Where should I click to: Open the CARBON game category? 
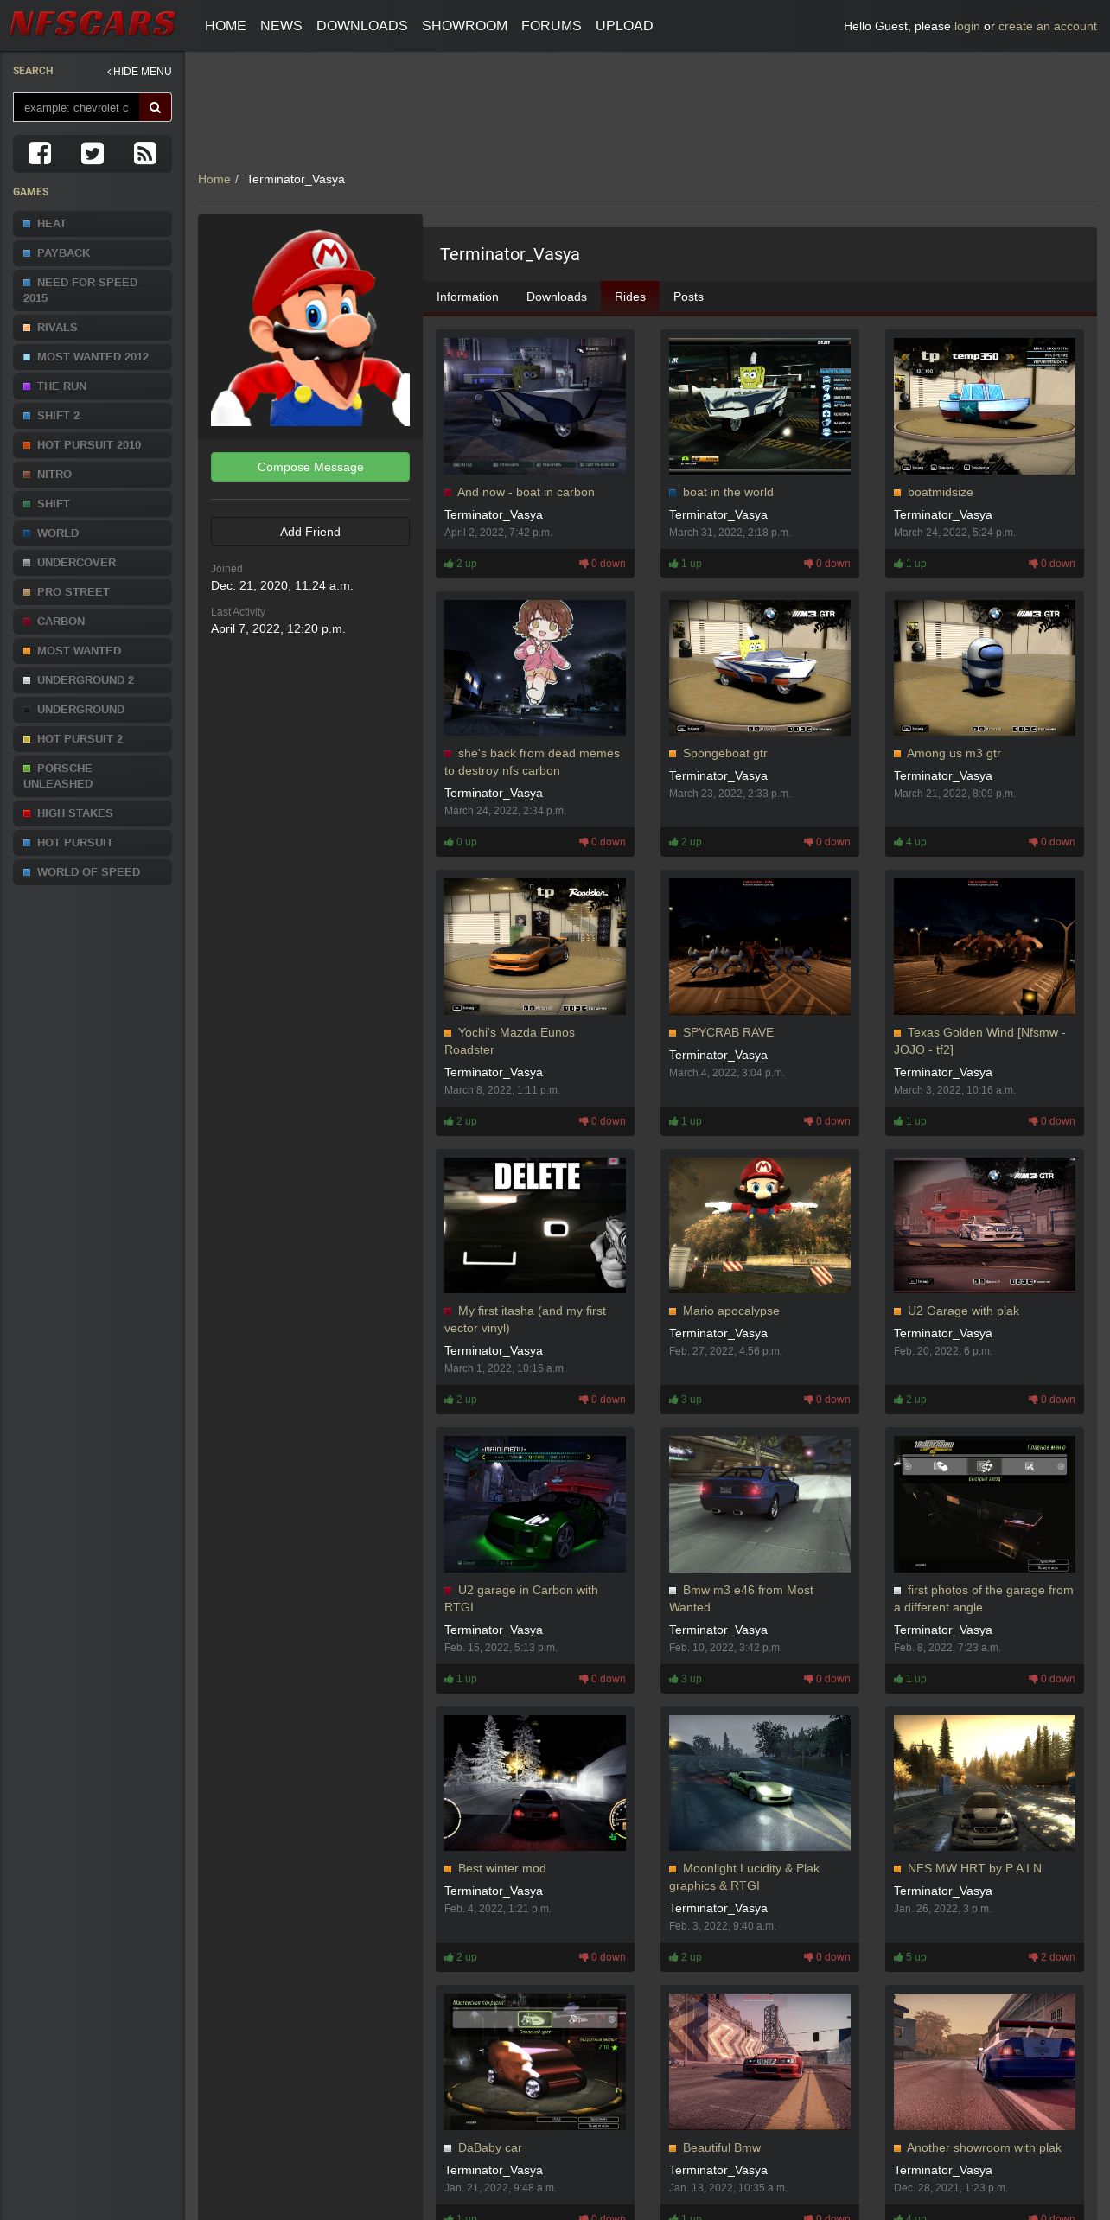pyautogui.click(x=92, y=622)
